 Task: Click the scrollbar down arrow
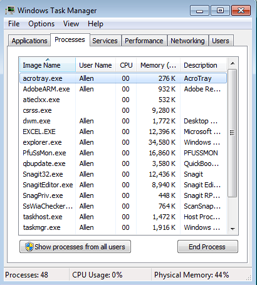pyautogui.click(x=233, y=229)
